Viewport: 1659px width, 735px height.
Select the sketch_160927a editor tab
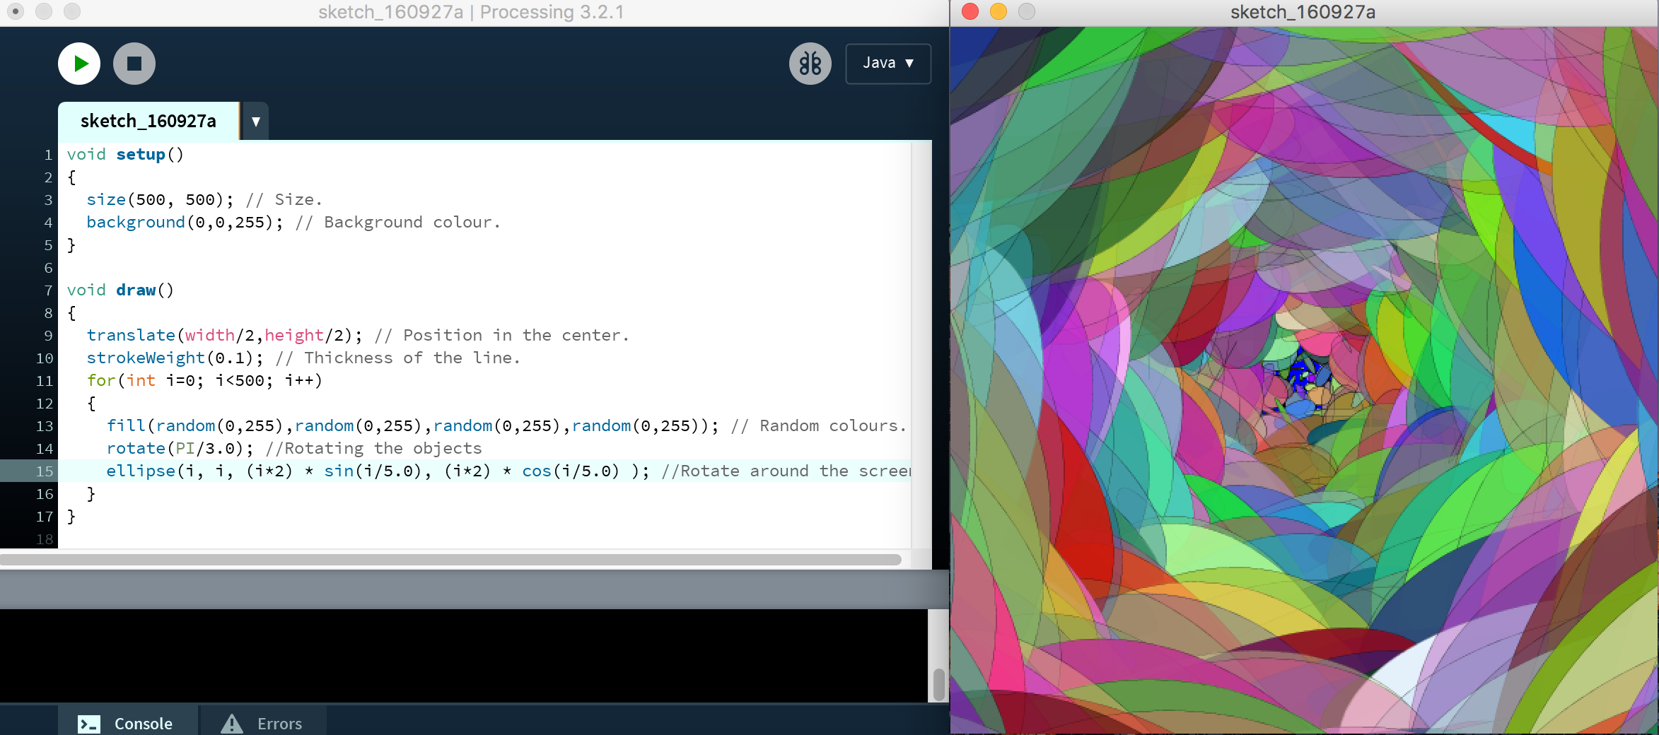149,121
